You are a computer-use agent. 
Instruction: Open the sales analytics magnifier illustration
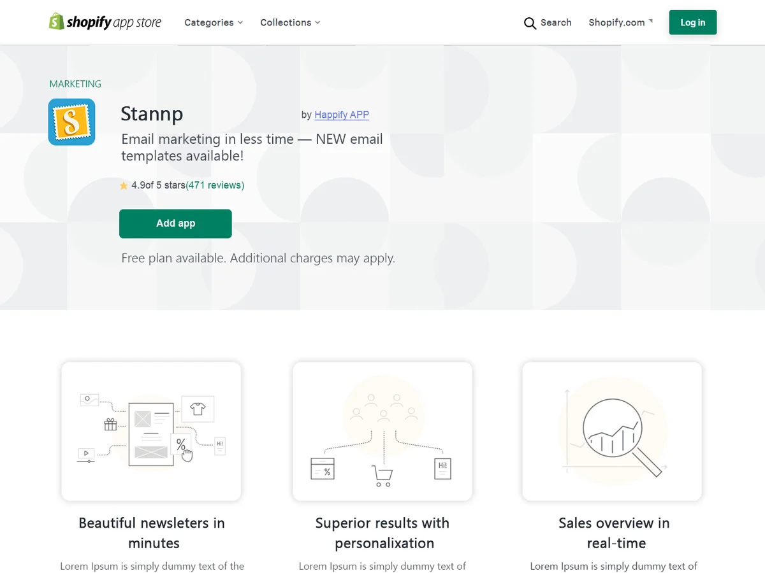click(612, 431)
